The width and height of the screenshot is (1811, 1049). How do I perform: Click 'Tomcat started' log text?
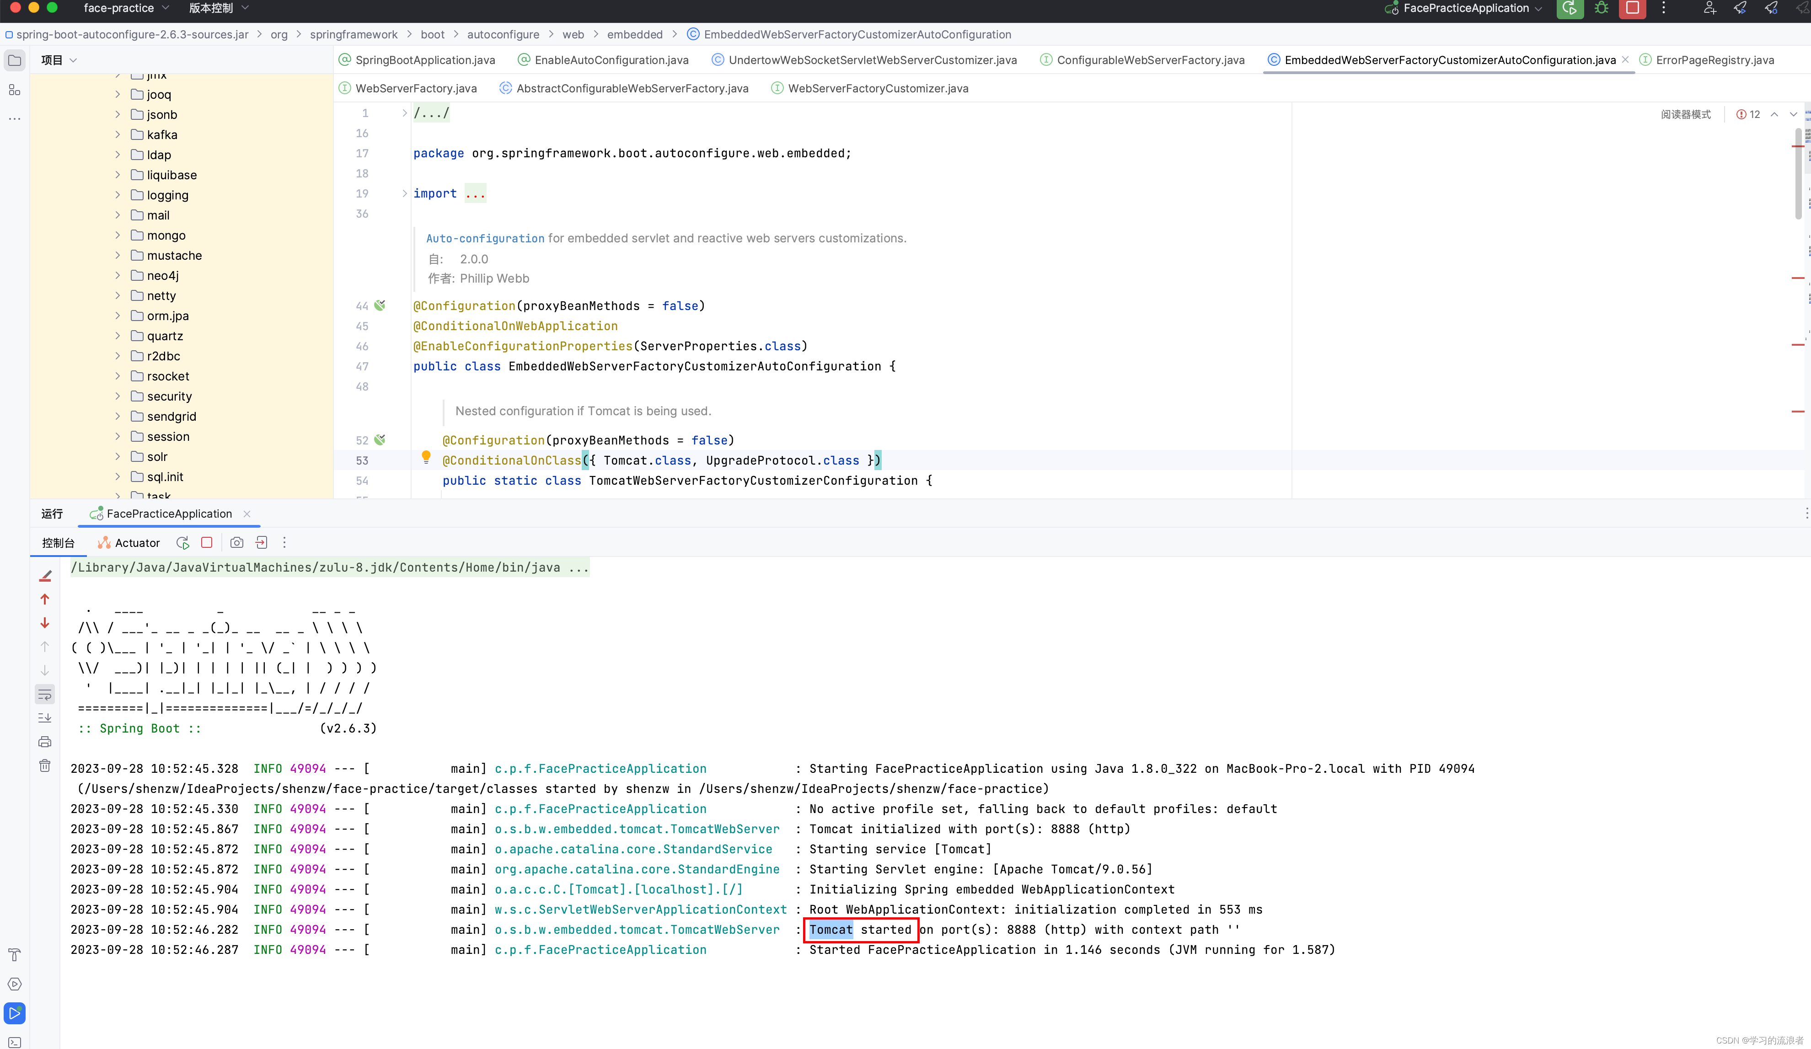[x=860, y=930]
